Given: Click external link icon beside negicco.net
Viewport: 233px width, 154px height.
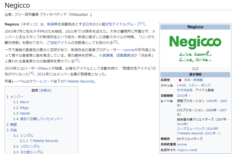Looking at the screenshot, I should [x=196, y=150].
